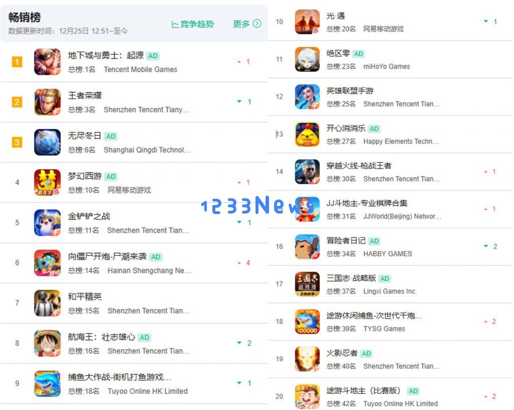The height and width of the screenshot is (410, 514).
Task: Click the 开心消消乐 chick icon
Action: (x=307, y=135)
